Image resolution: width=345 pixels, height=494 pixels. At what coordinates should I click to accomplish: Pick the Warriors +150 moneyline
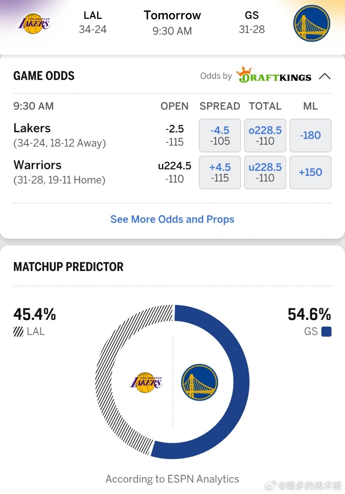(x=310, y=173)
